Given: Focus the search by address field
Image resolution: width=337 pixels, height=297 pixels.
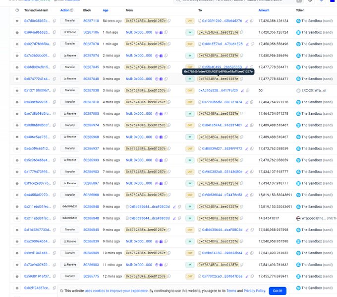Looking at the screenshot, I should click(x=237, y=1).
